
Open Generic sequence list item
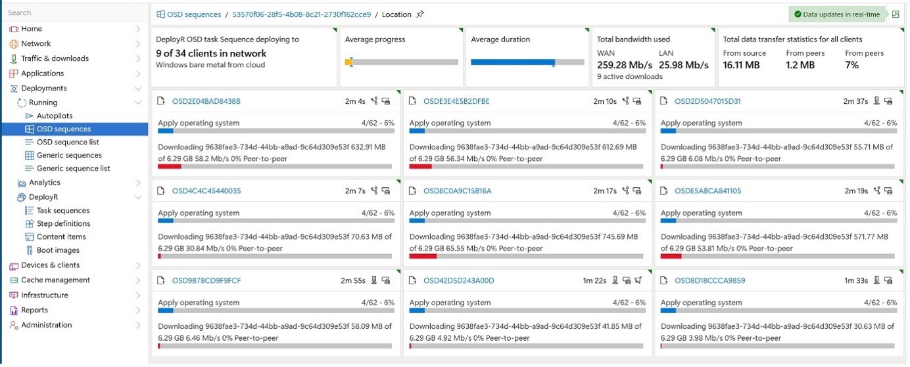pos(74,169)
